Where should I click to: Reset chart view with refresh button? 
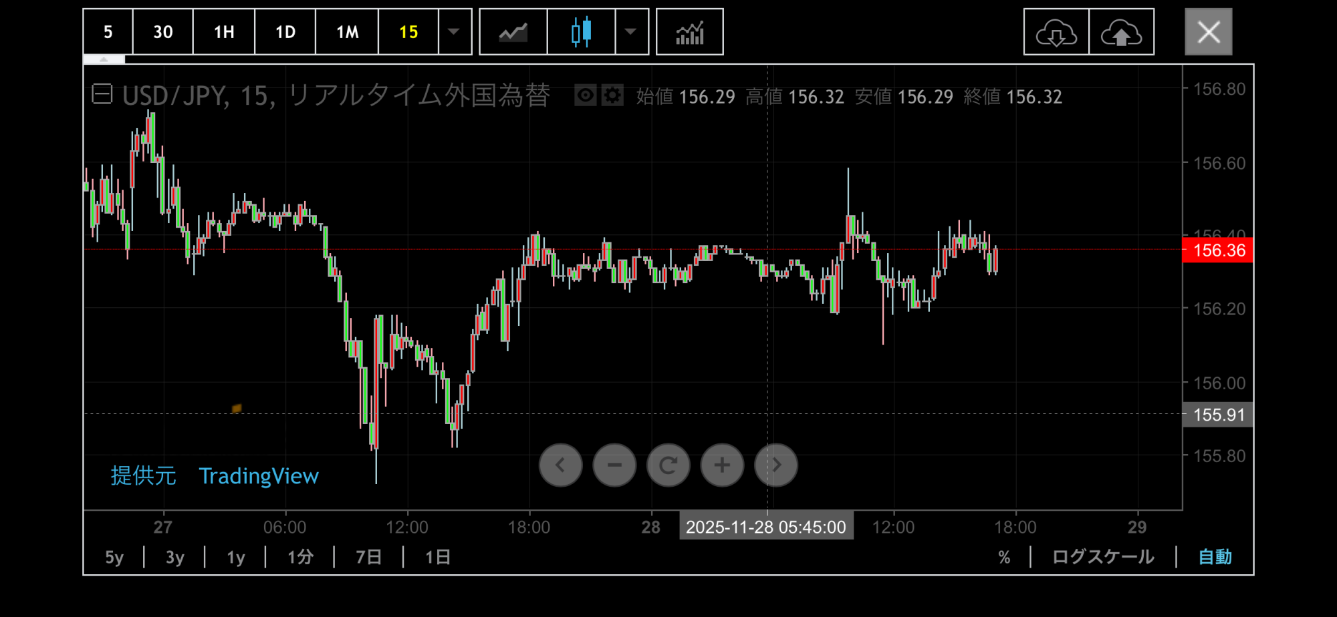(x=668, y=465)
